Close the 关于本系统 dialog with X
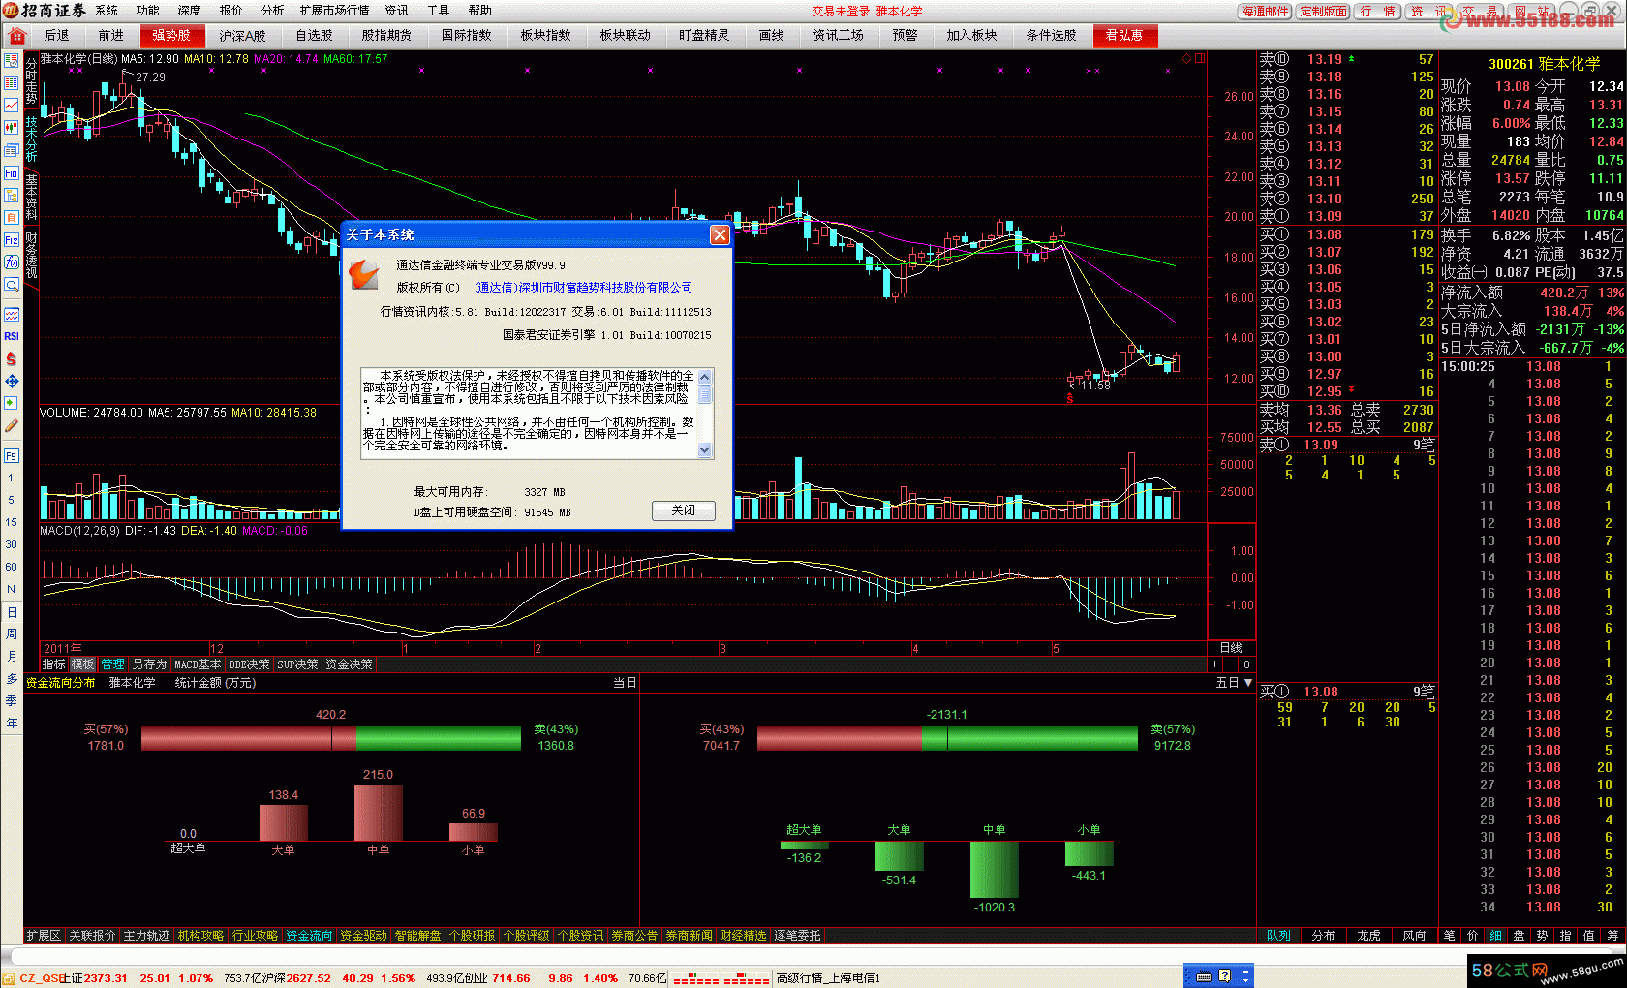This screenshot has width=1627, height=988. (x=720, y=235)
